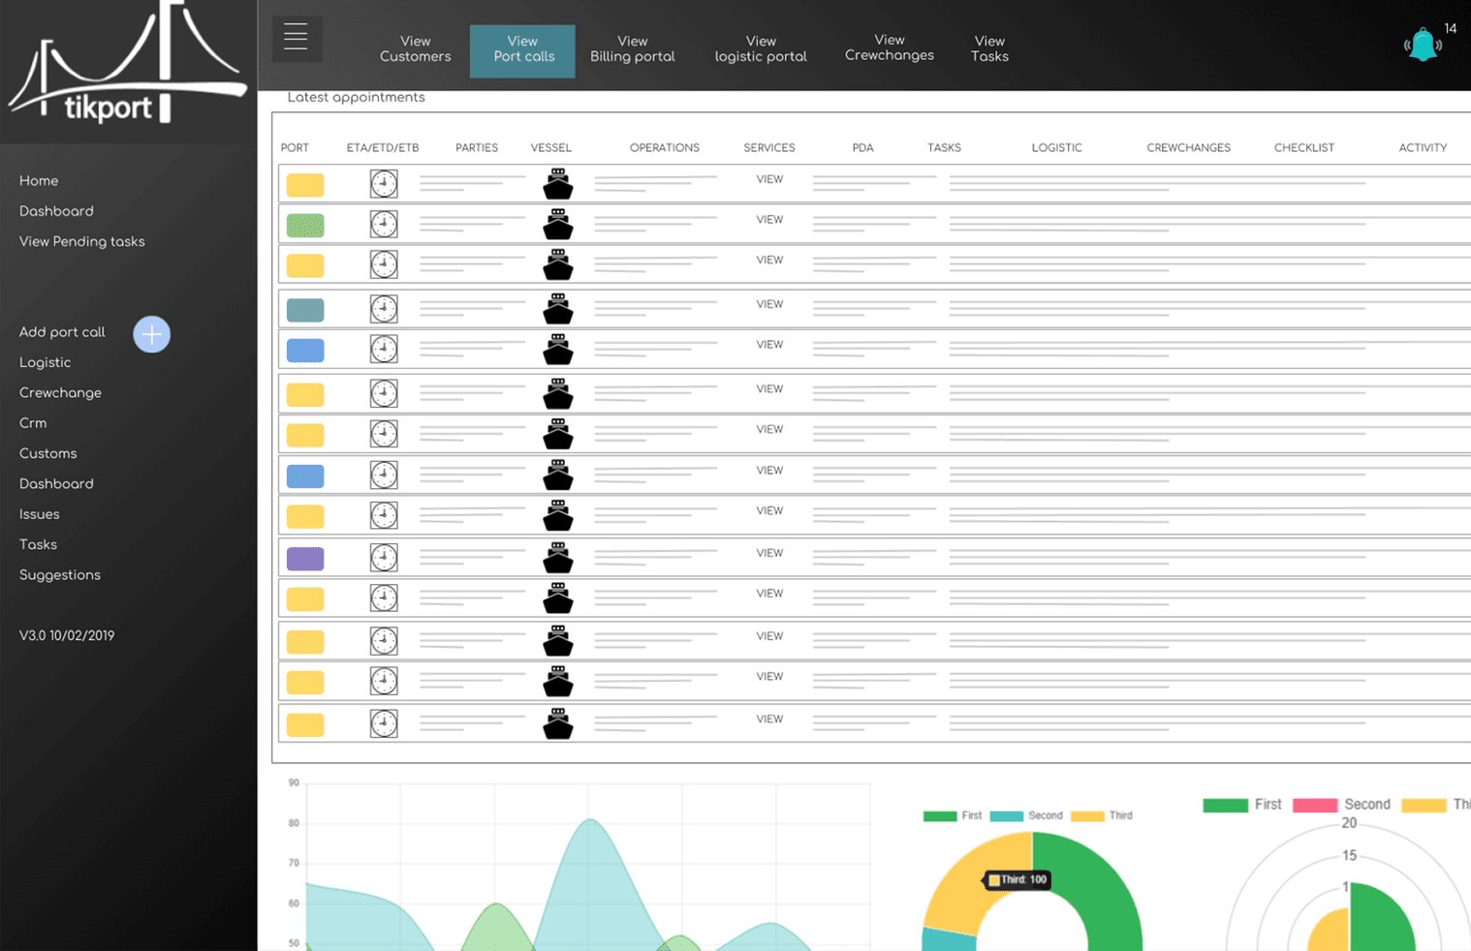The width and height of the screenshot is (1471, 951).
Task: Select the View Port calls tab
Action: [x=522, y=50]
